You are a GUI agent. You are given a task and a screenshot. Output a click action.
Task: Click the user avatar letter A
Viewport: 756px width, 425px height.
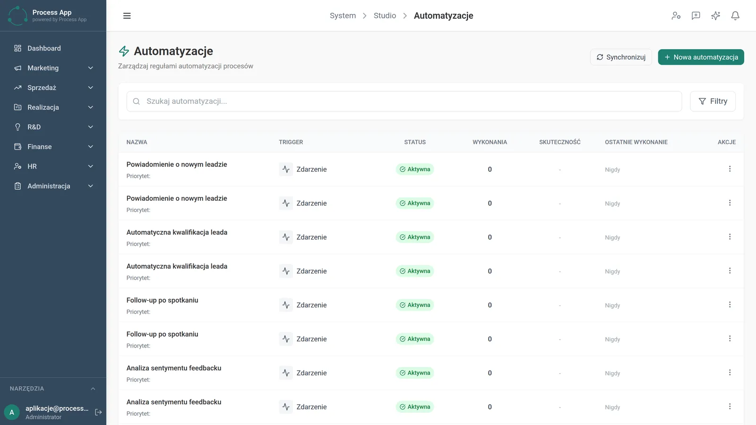point(12,412)
